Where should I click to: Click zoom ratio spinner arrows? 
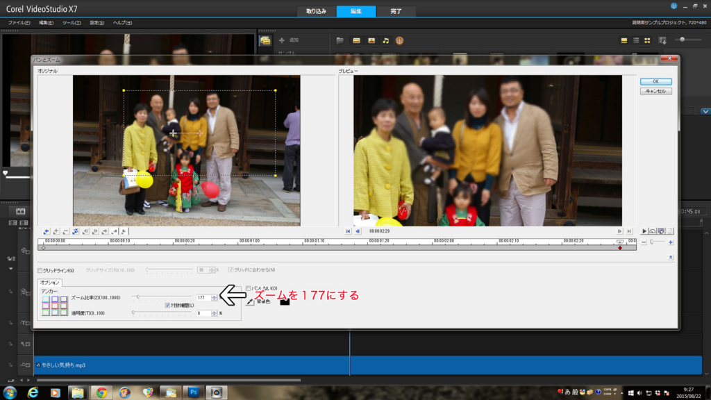[214, 298]
